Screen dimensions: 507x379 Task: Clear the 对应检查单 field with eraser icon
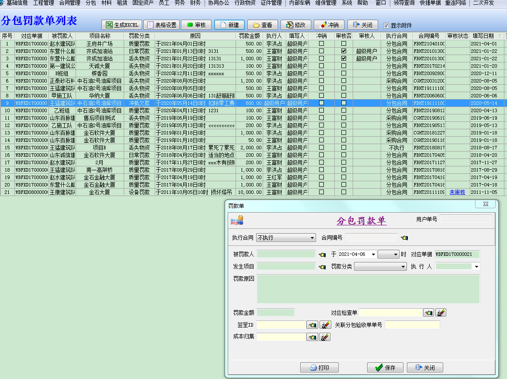pyautogui.click(x=441, y=313)
